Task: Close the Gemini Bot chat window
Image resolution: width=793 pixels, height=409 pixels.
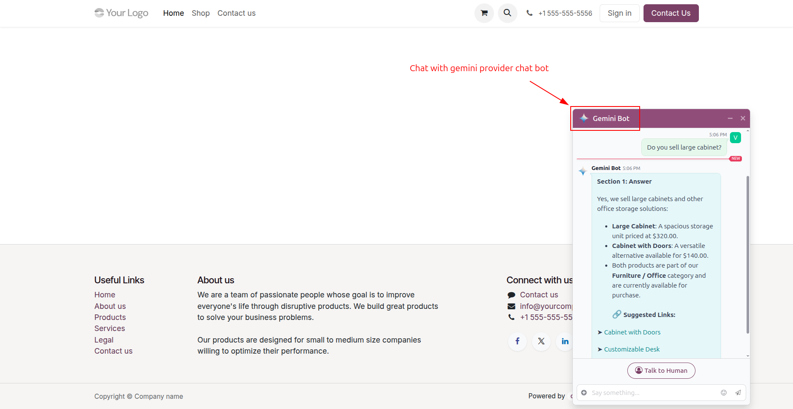Action: 743,118
